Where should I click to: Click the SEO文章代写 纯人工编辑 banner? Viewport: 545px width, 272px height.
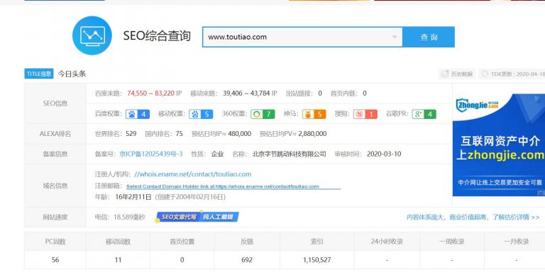point(197,217)
